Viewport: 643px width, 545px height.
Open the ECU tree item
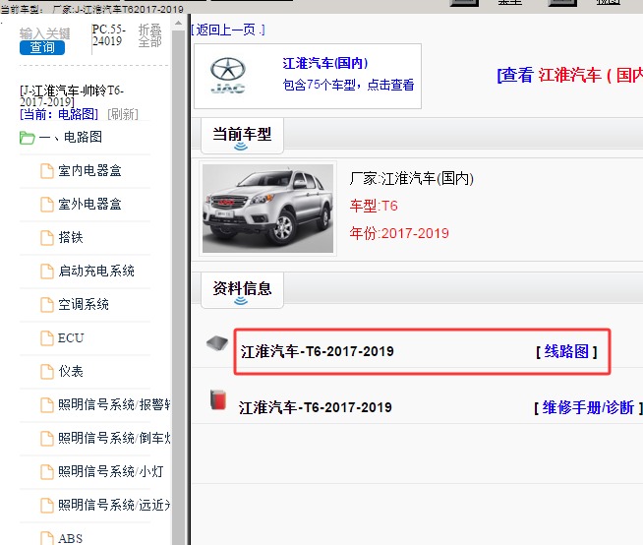71,337
